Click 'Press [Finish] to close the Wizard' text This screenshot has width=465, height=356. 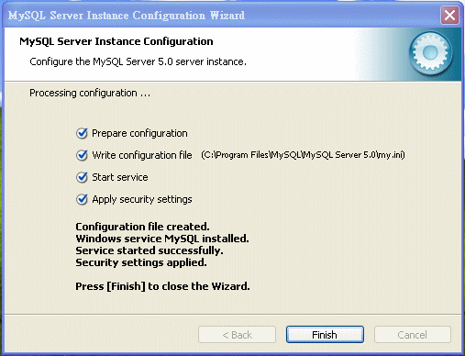(162, 286)
